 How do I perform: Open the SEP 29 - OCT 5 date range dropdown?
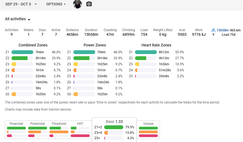pos(21,4)
